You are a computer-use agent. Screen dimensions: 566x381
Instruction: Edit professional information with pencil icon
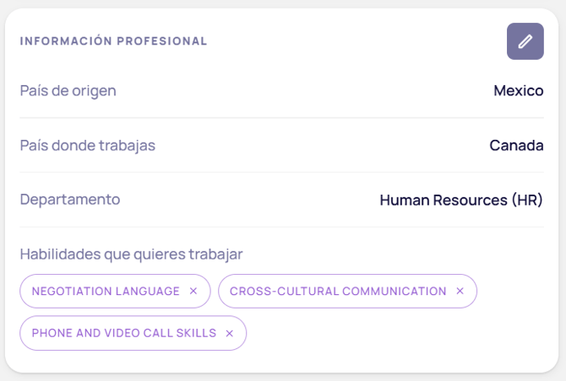coord(525,41)
